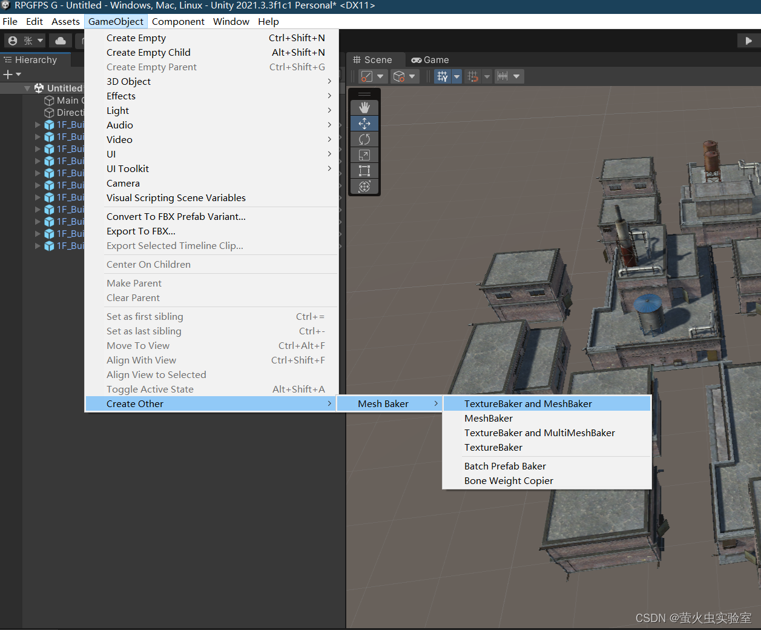The width and height of the screenshot is (761, 630).
Task: Click the Play button
Action: (x=748, y=41)
